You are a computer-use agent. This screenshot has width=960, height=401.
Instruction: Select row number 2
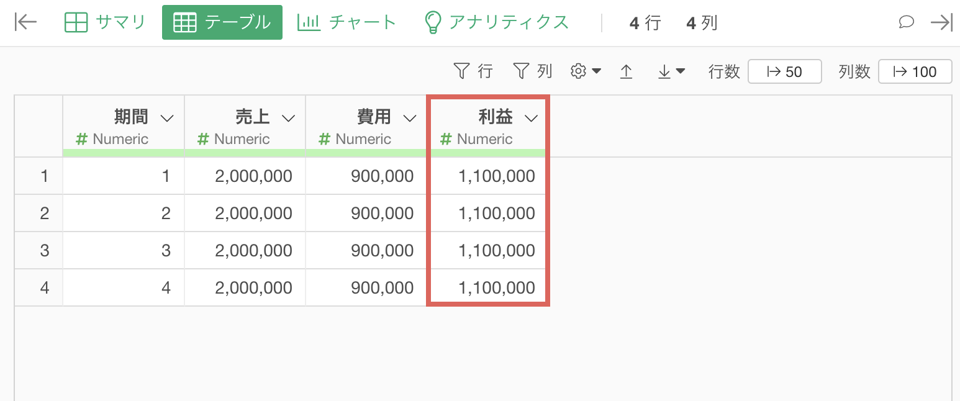(38, 214)
